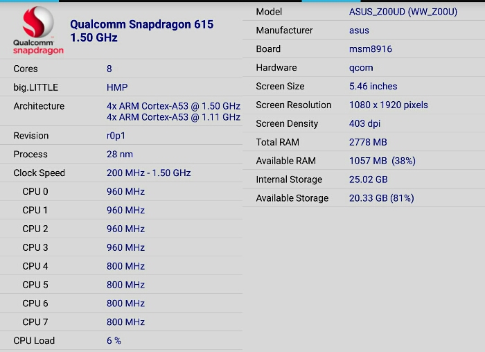Select 4x ARM Cortex-A53 @ 1.50 GHz
Viewport: 485px width, 352px height.
tap(173, 106)
